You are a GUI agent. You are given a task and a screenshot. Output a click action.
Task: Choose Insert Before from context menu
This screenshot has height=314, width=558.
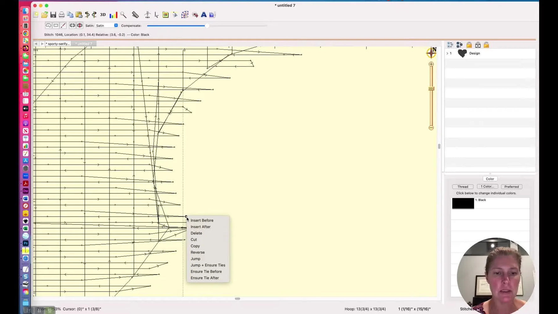(x=202, y=220)
